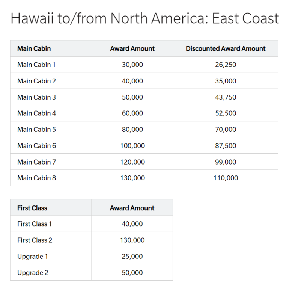
Task: Click the 110,000 discounted amount cell
Action: (x=226, y=178)
